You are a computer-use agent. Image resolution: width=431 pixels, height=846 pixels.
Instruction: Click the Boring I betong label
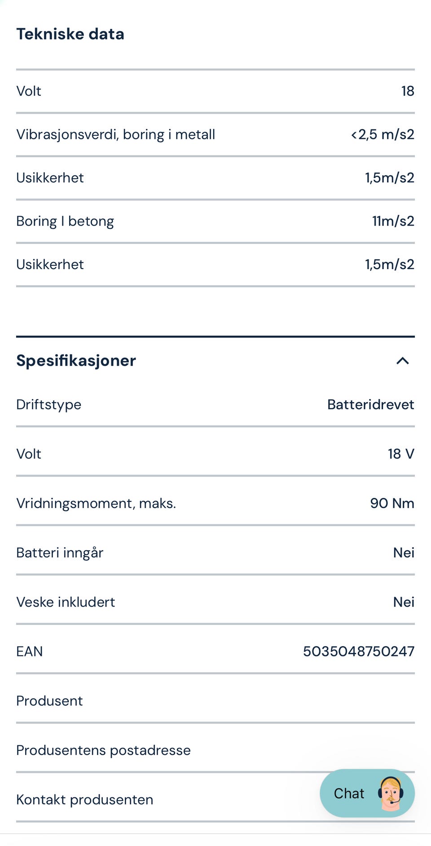tap(65, 221)
